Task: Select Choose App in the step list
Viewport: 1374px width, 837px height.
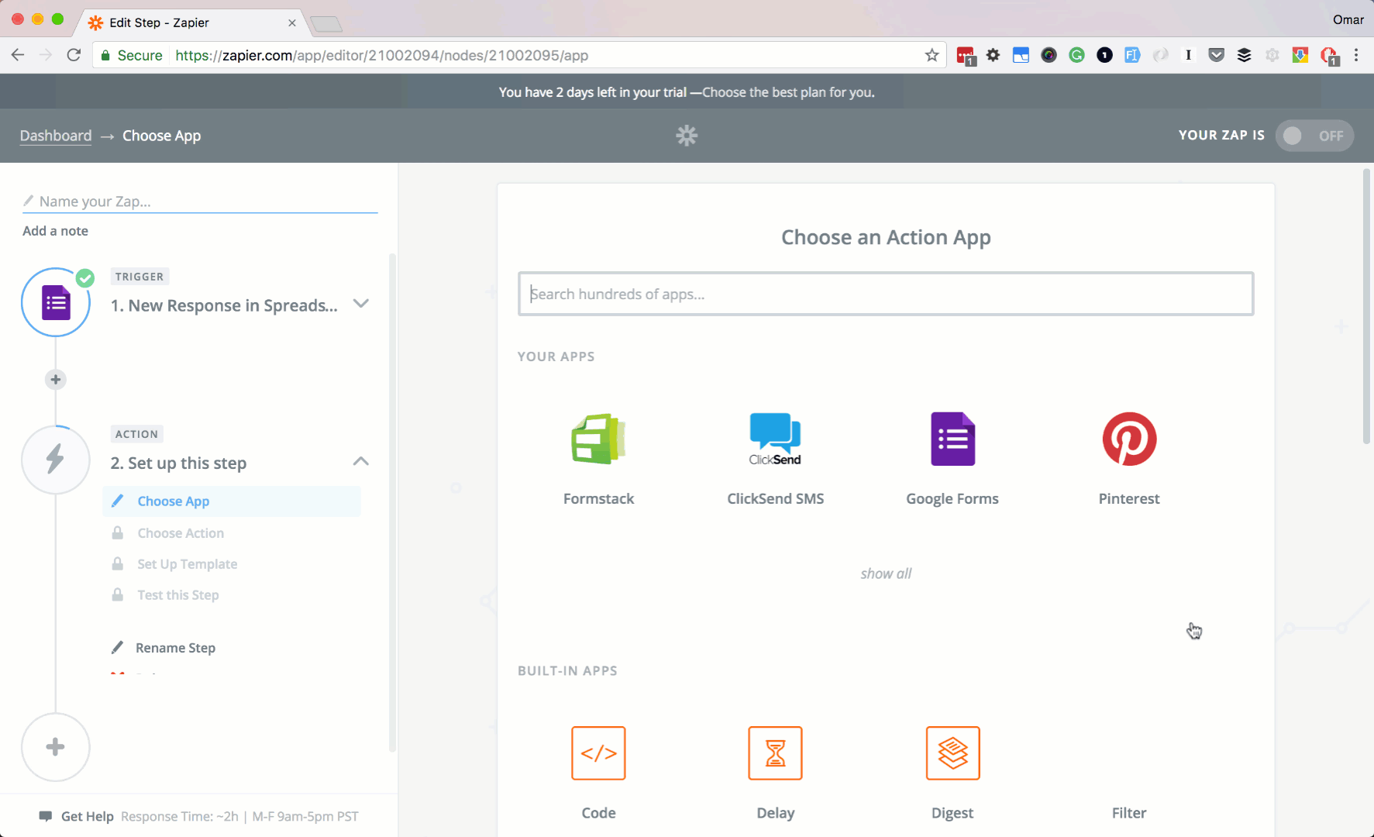Action: 232,501
